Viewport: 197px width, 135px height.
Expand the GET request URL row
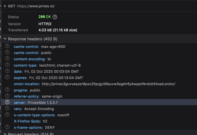pyautogui.click(x=5, y=6)
